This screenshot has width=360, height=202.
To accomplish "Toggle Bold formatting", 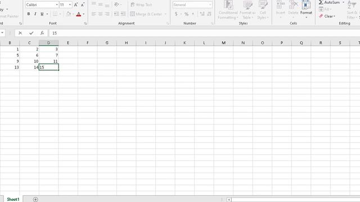I will pos(29,14).
